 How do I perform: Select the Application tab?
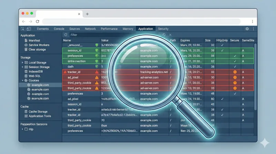pos(146,29)
